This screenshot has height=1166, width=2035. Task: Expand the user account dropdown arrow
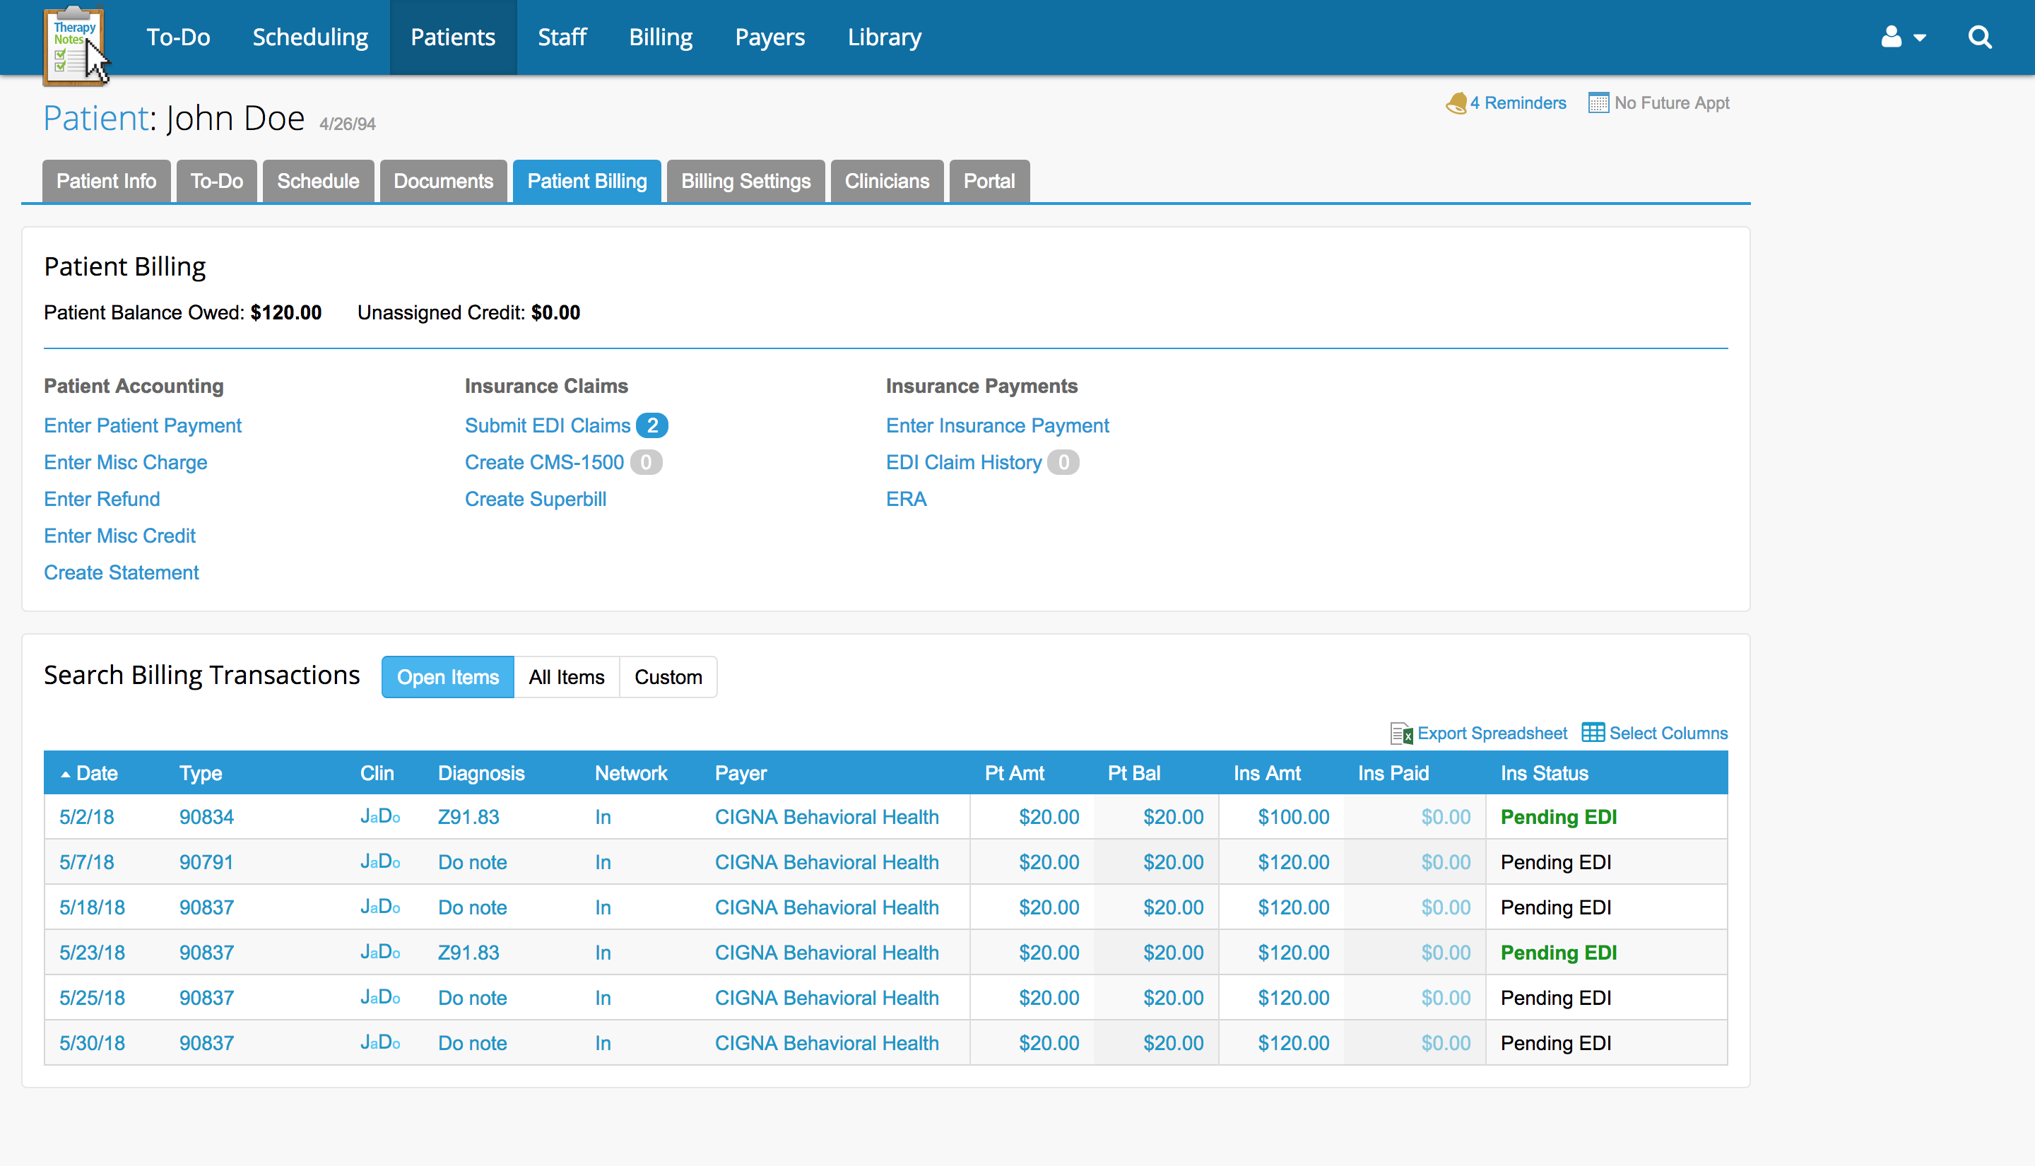[x=1920, y=37]
